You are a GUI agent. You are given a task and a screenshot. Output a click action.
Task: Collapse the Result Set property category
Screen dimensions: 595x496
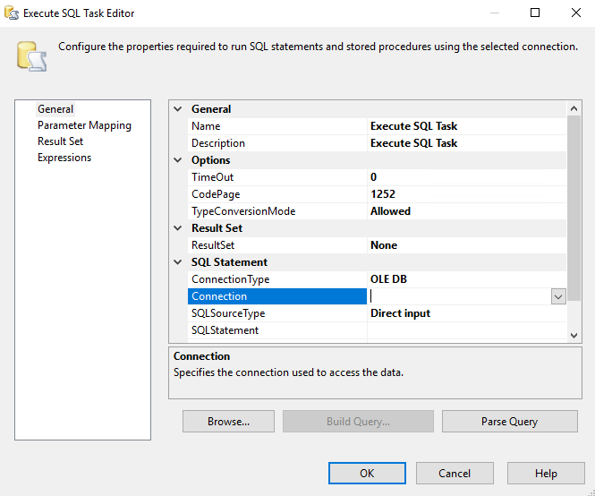coord(178,228)
